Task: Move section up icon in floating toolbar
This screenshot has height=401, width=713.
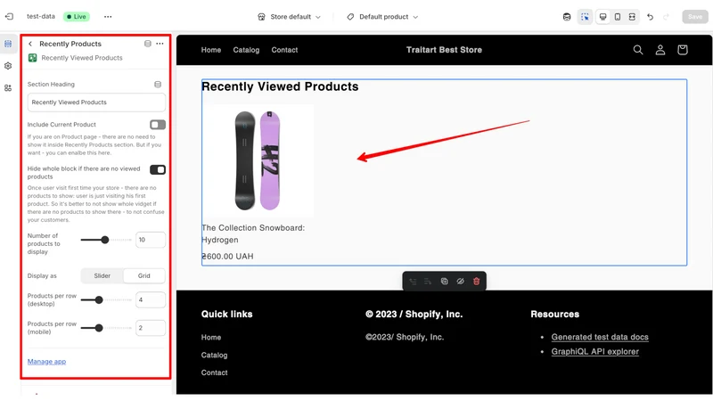Action: tap(413, 282)
